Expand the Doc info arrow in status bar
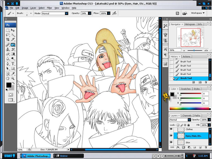The width and height of the screenshot is (212, 159). [x=68, y=149]
